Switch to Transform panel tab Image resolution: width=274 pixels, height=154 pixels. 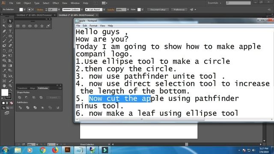22,88
